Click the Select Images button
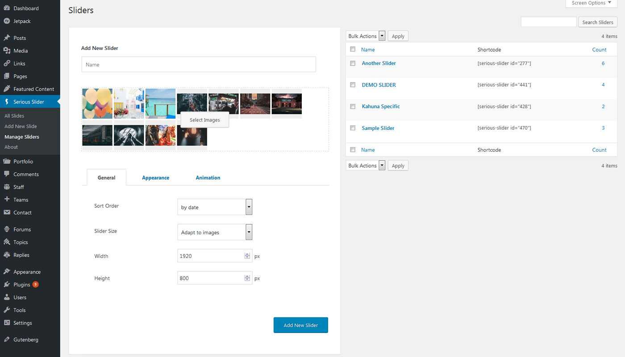The width and height of the screenshot is (625, 357). (x=205, y=120)
